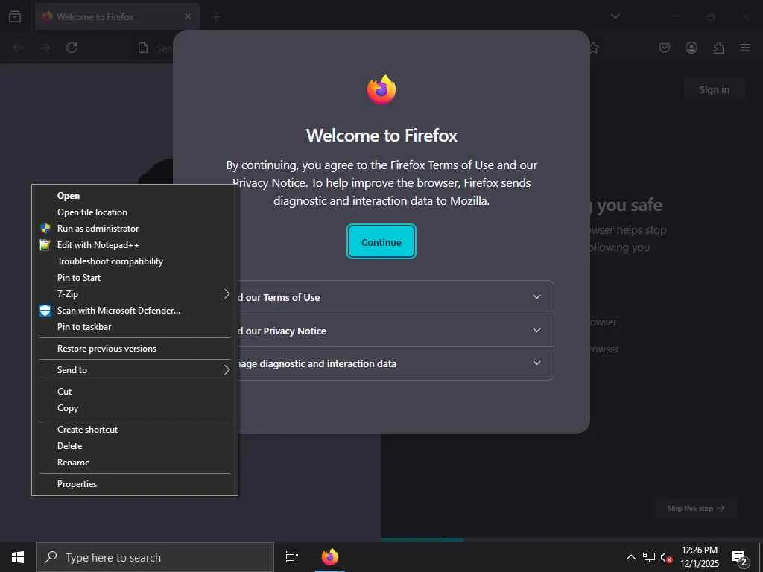
Task: Click the Windows search box
Action: click(155, 557)
